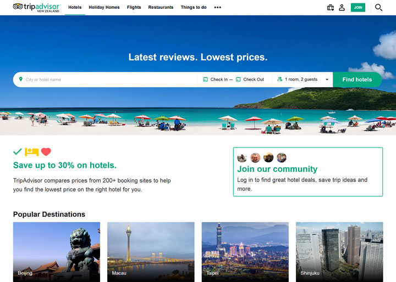The height and width of the screenshot is (282, 396).
Task: Open the trips suitcase icon
Action: pos(330,8)
